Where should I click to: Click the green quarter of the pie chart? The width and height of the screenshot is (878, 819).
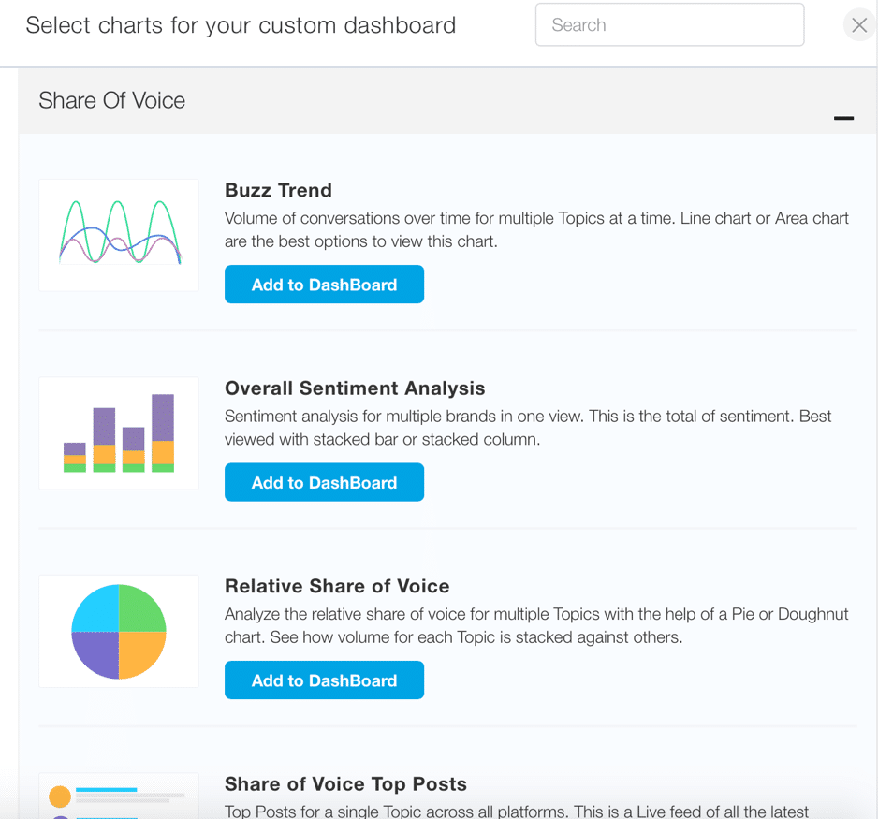click(x=140, y=610)
